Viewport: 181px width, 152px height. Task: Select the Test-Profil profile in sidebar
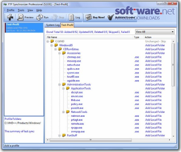tap(24, 28)
